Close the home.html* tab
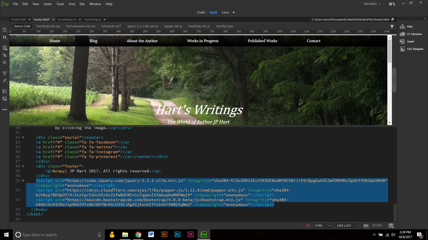Viewport: 428px width, 240px height. click(53, 19)
